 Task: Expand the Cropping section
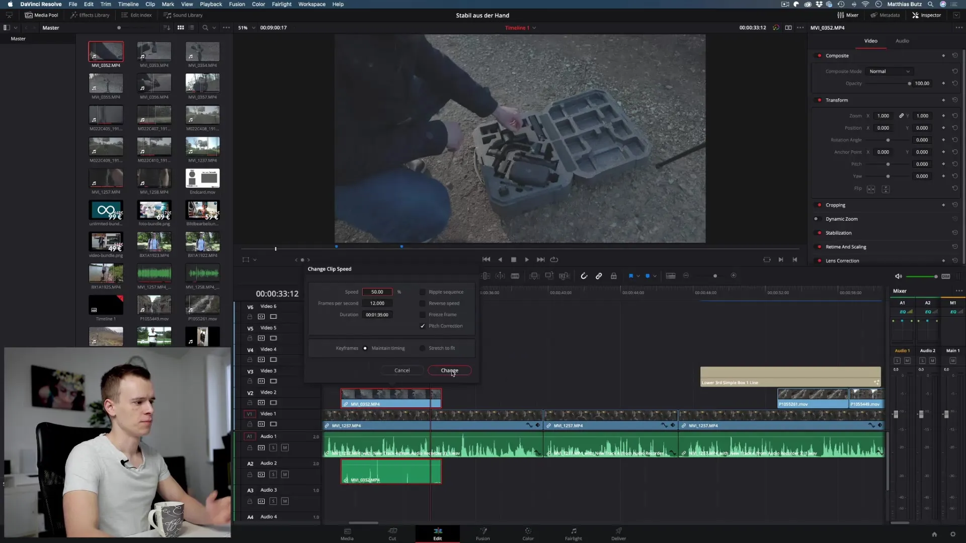coord(835,205)
